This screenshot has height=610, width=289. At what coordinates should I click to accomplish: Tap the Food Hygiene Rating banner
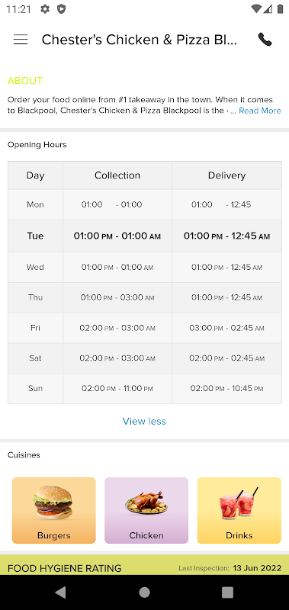coord(144,565)
